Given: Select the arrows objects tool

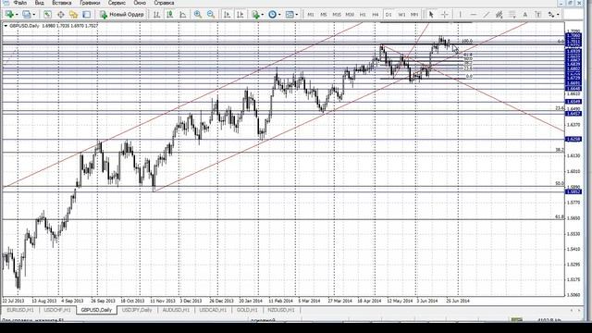Looking at the screenshot, I should pyautogui.click(x=551, y=15).
